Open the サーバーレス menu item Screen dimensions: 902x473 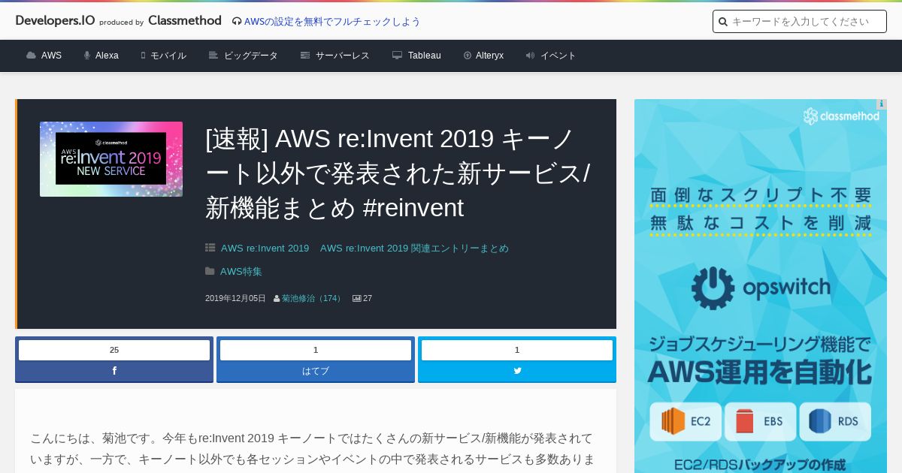[343, 56]
